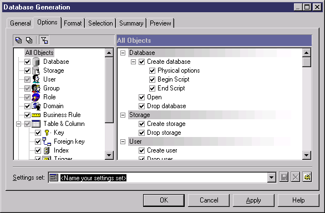Open the Selection tab
325x213 pixels.
(100, 23)
